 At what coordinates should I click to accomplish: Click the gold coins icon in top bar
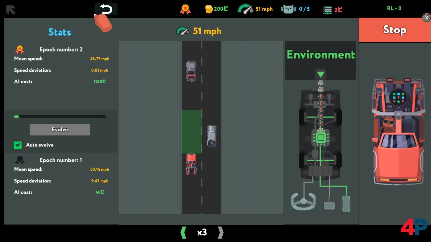tap(209, 9)
